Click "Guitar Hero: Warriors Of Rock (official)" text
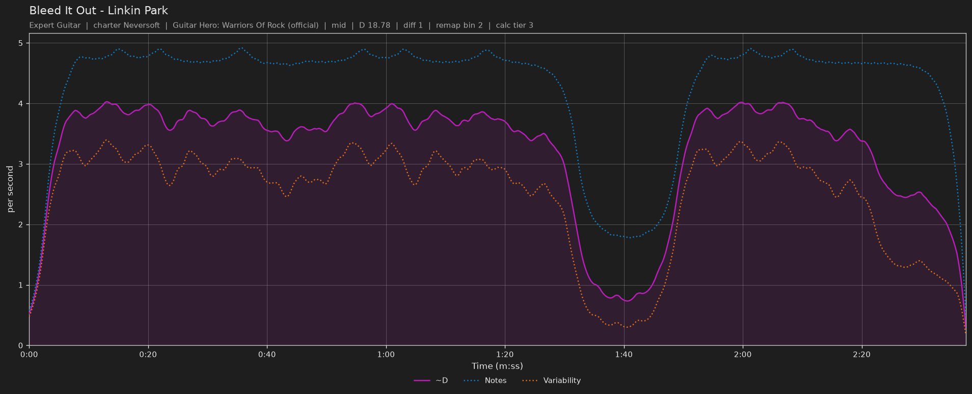The width and height of the screenshot is (972, 394). coord(246,25)
